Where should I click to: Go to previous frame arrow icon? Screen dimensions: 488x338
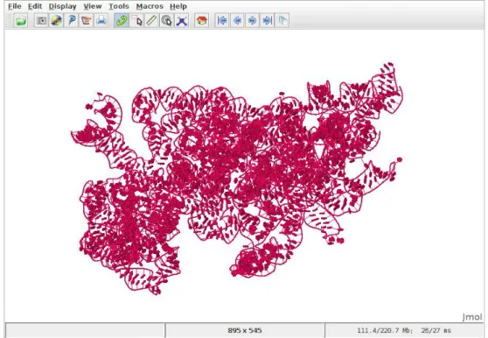pos(237,21)
